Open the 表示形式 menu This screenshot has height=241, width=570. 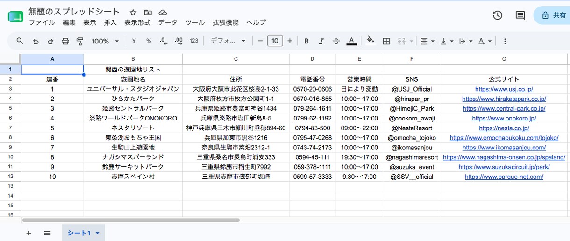(x=137, y=22)
